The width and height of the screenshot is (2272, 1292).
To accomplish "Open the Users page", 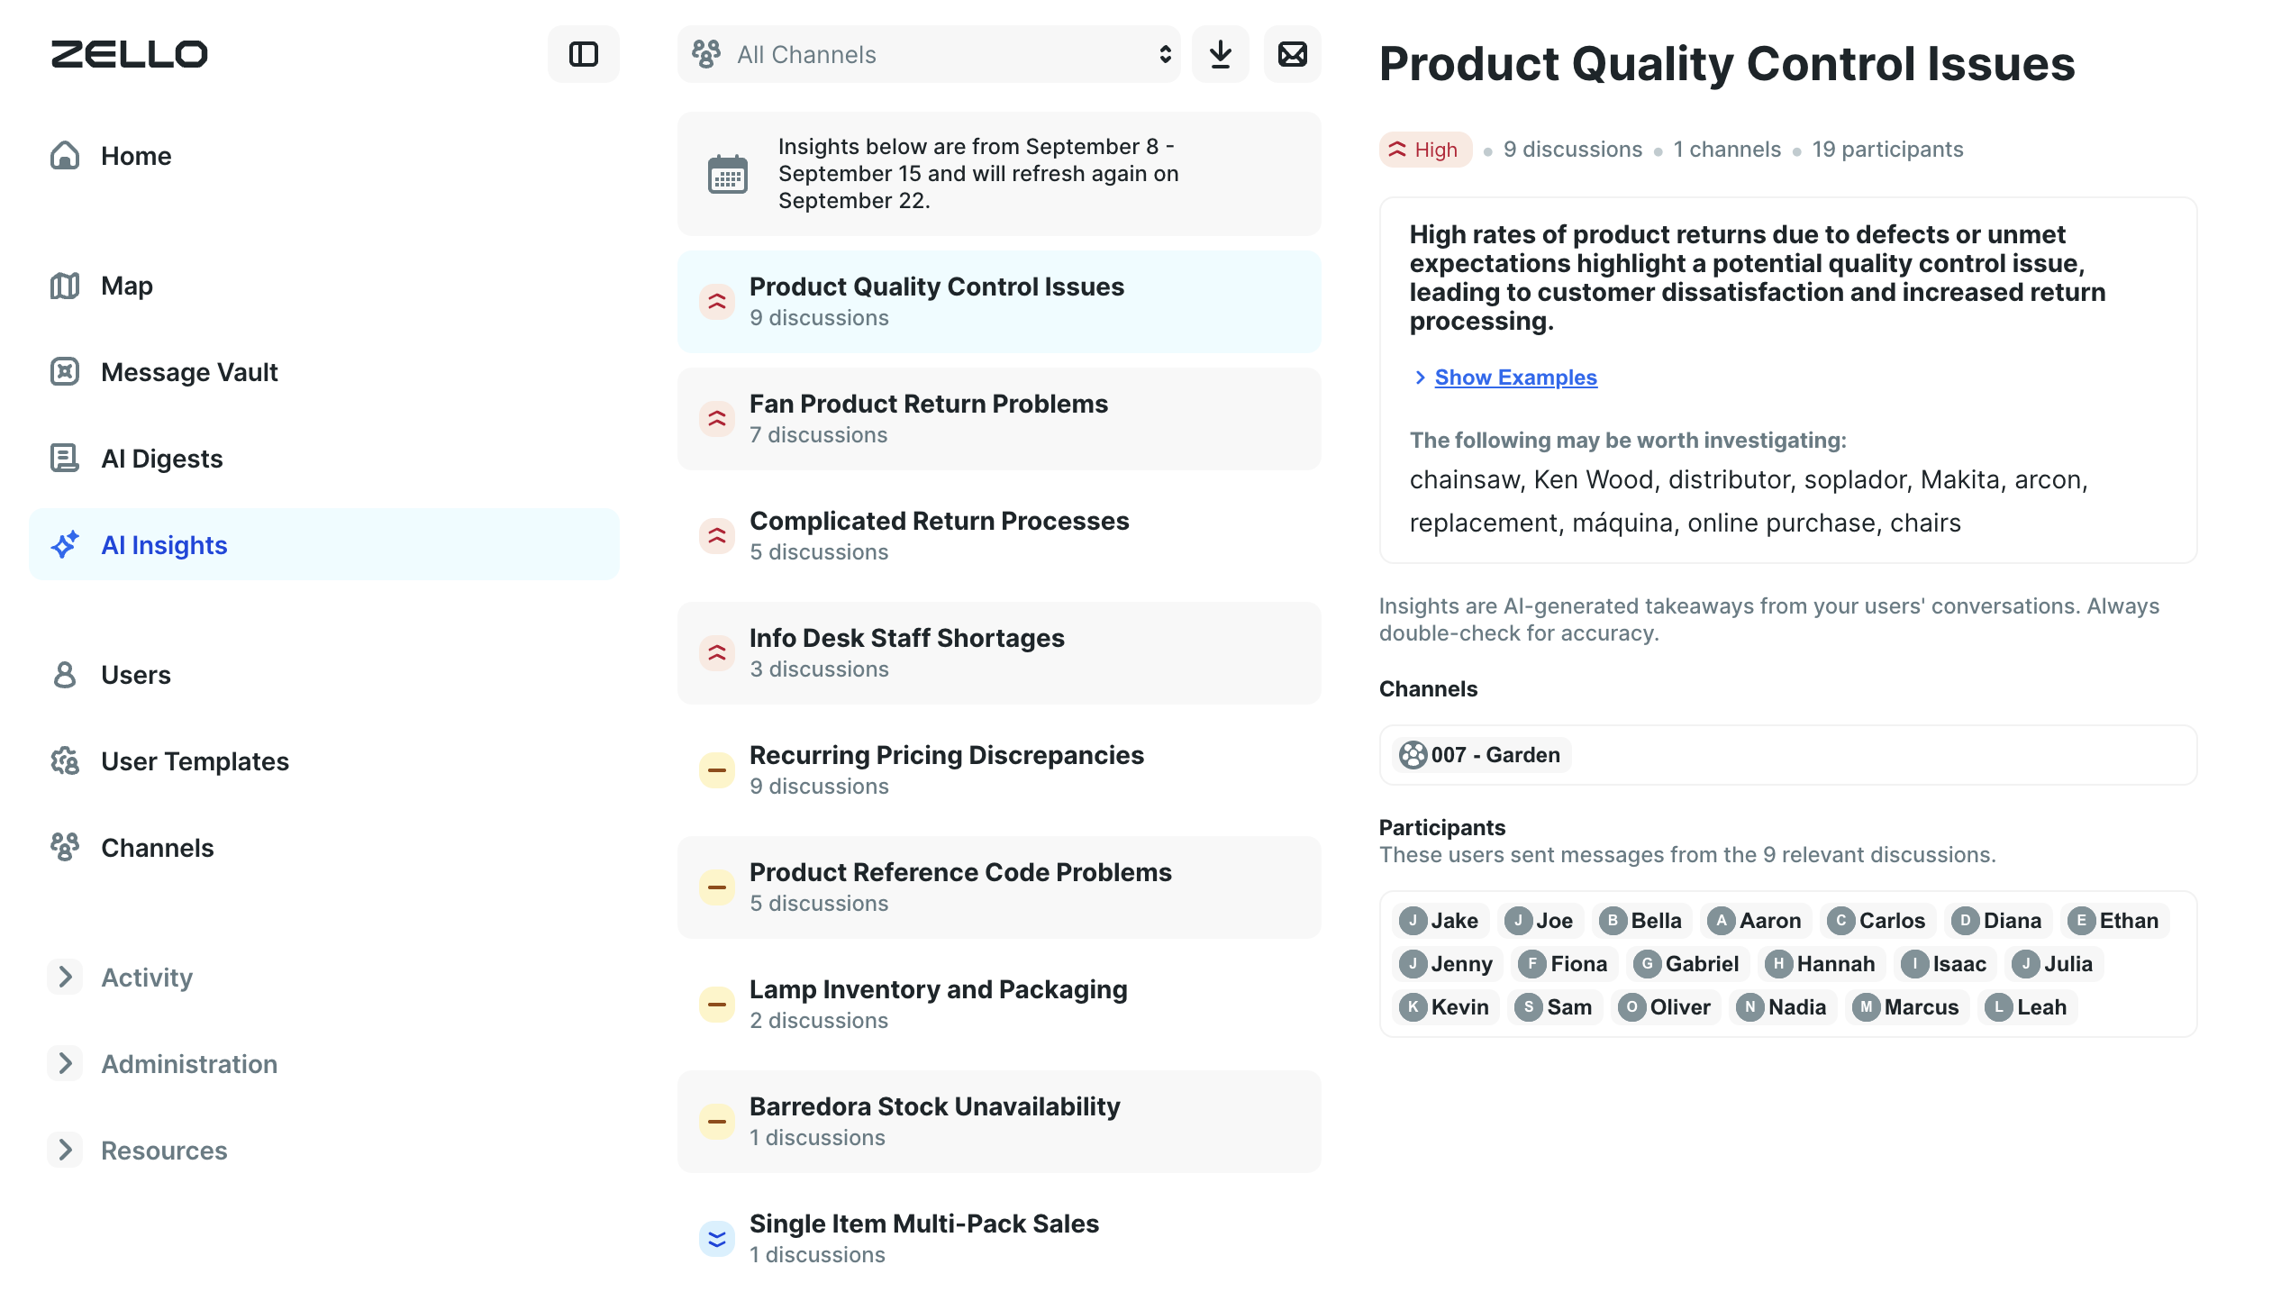I will pos(136,674).
